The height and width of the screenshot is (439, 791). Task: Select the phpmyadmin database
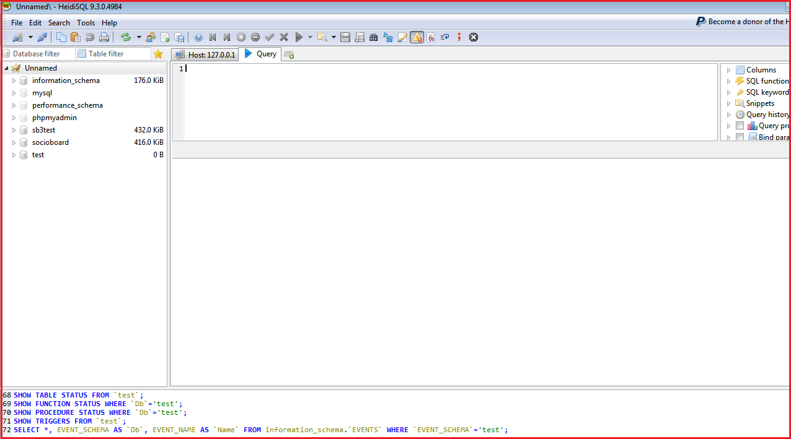(55, 118)
